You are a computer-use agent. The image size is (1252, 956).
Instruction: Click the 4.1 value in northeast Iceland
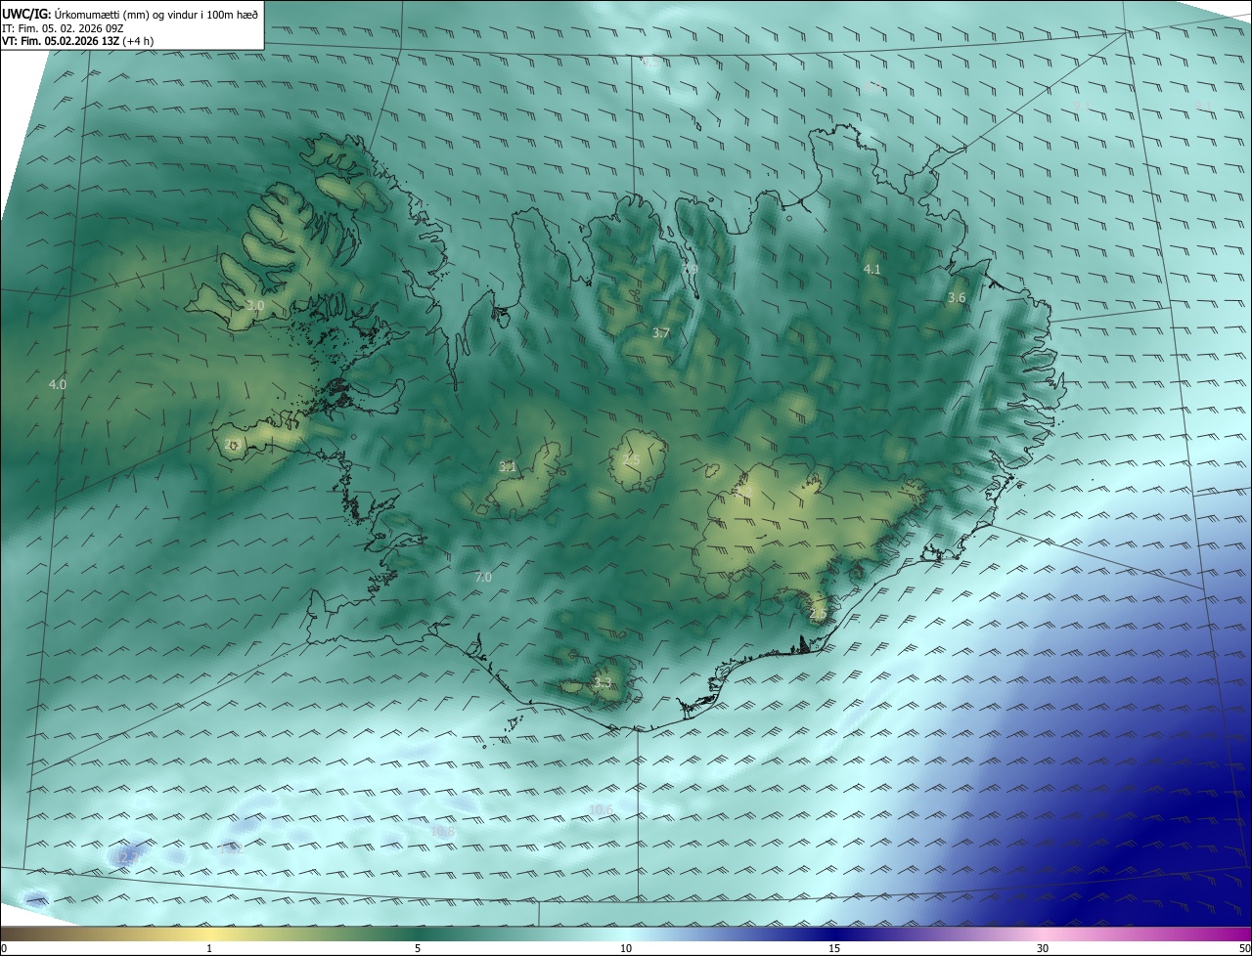coord(872,269)
